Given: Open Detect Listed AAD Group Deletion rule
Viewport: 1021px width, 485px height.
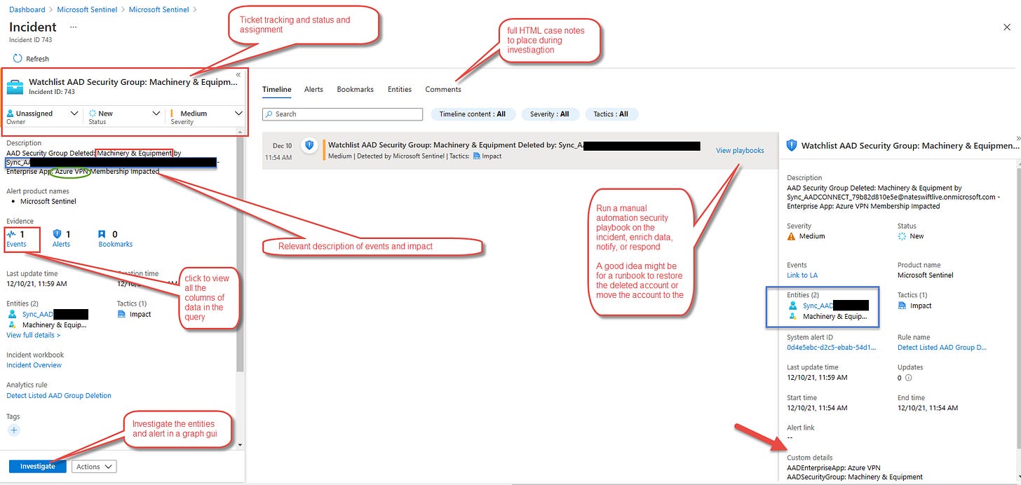Looking at the screenshot, I should point(59,396).
